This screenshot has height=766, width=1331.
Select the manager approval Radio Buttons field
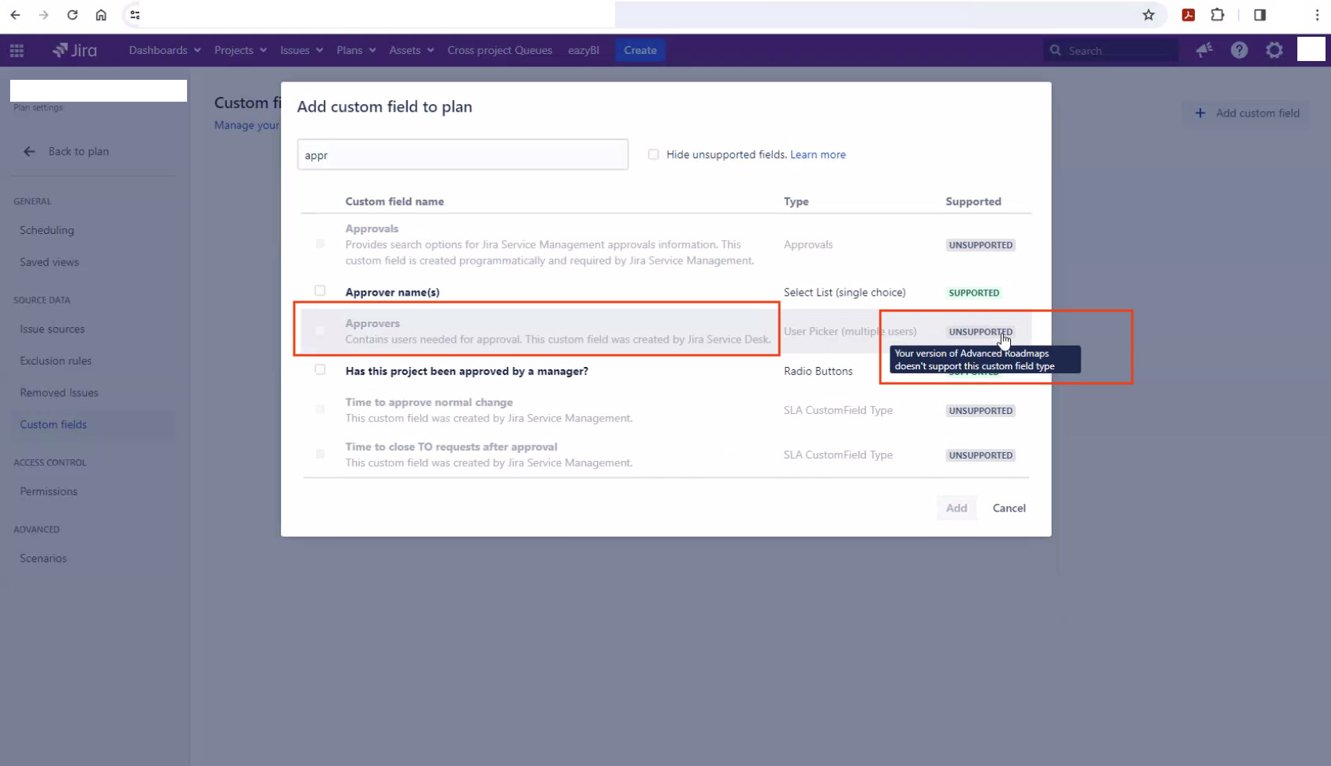click(320, 369)
